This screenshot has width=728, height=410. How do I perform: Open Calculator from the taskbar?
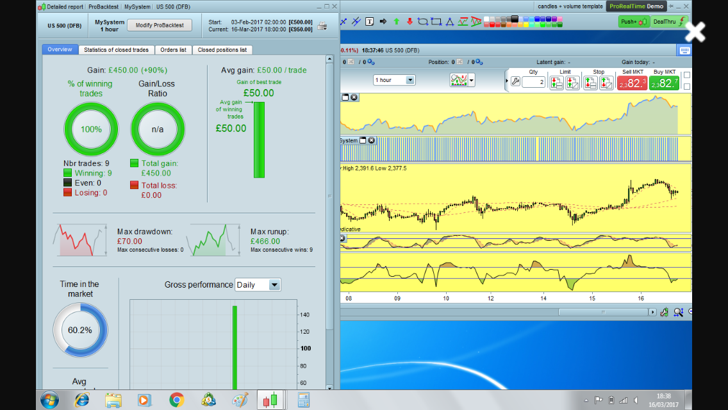coord(304,400)
